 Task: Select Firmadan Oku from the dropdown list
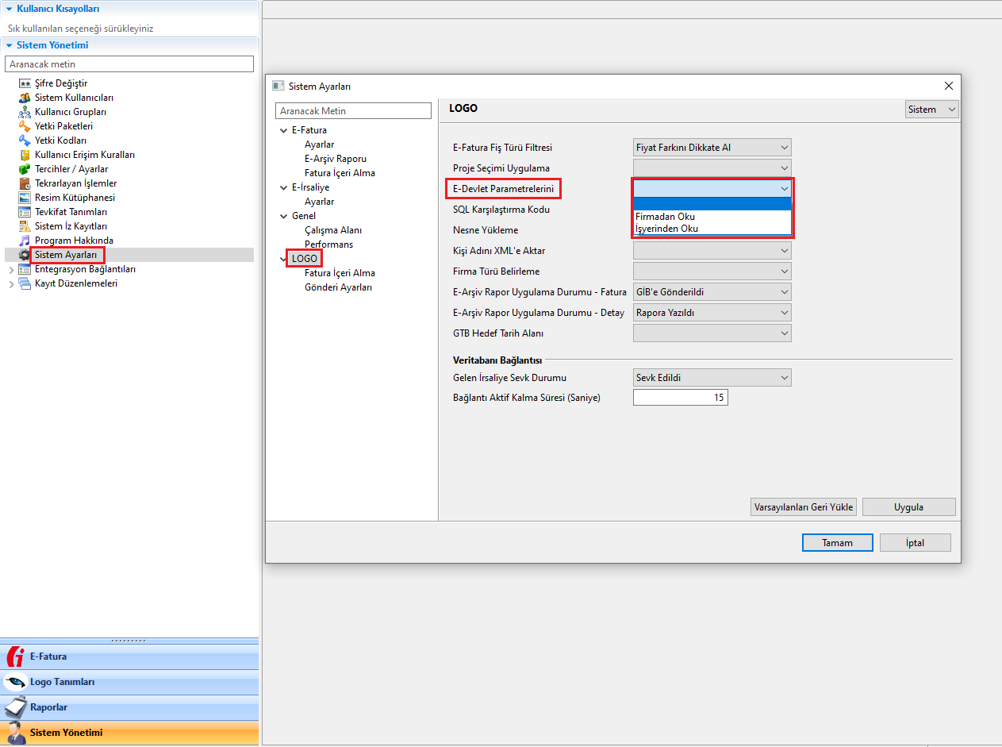pyautogui.click(x=712, y=216)
